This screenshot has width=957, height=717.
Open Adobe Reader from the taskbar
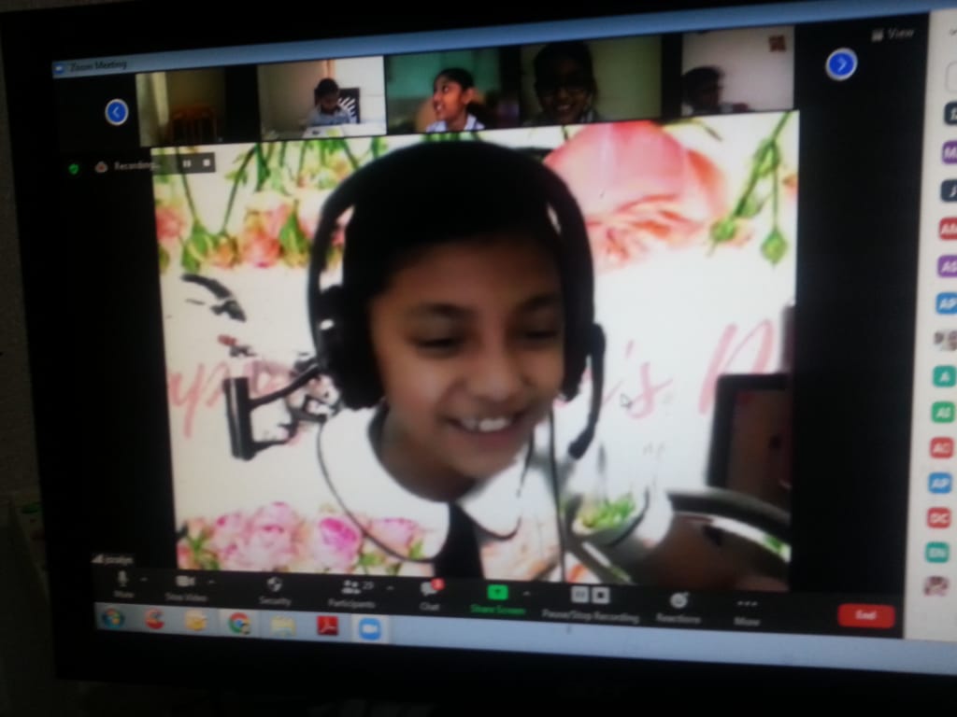[x=327, y=626]
